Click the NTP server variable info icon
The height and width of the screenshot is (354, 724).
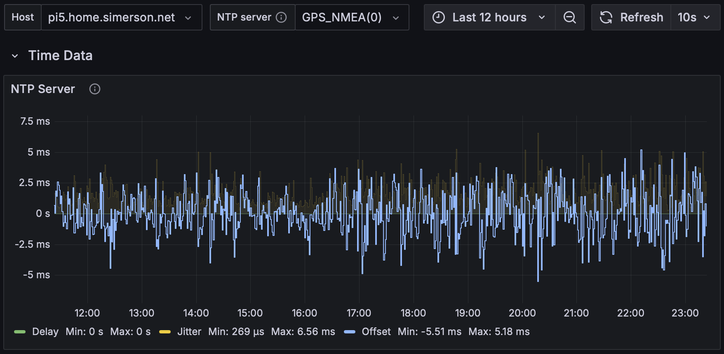[x=281, y=17]
